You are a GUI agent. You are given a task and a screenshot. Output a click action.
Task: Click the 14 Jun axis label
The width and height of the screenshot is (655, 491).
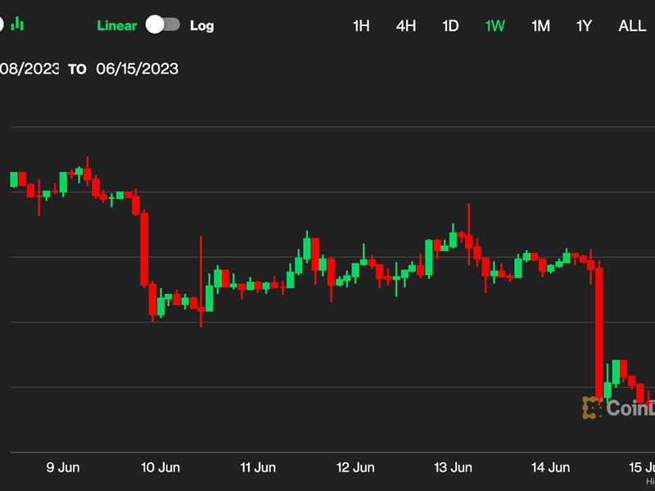click(550, 467)
